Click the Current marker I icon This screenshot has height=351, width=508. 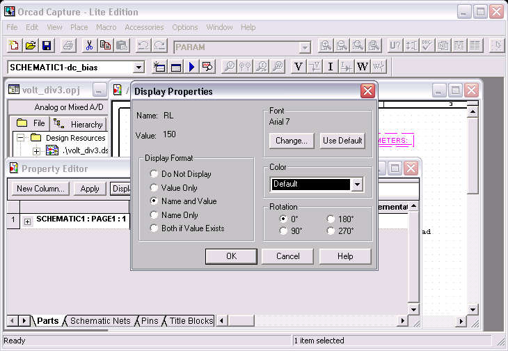(331, 67)
